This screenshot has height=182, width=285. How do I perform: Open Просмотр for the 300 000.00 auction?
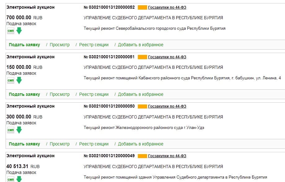click(x=59, y=144)
